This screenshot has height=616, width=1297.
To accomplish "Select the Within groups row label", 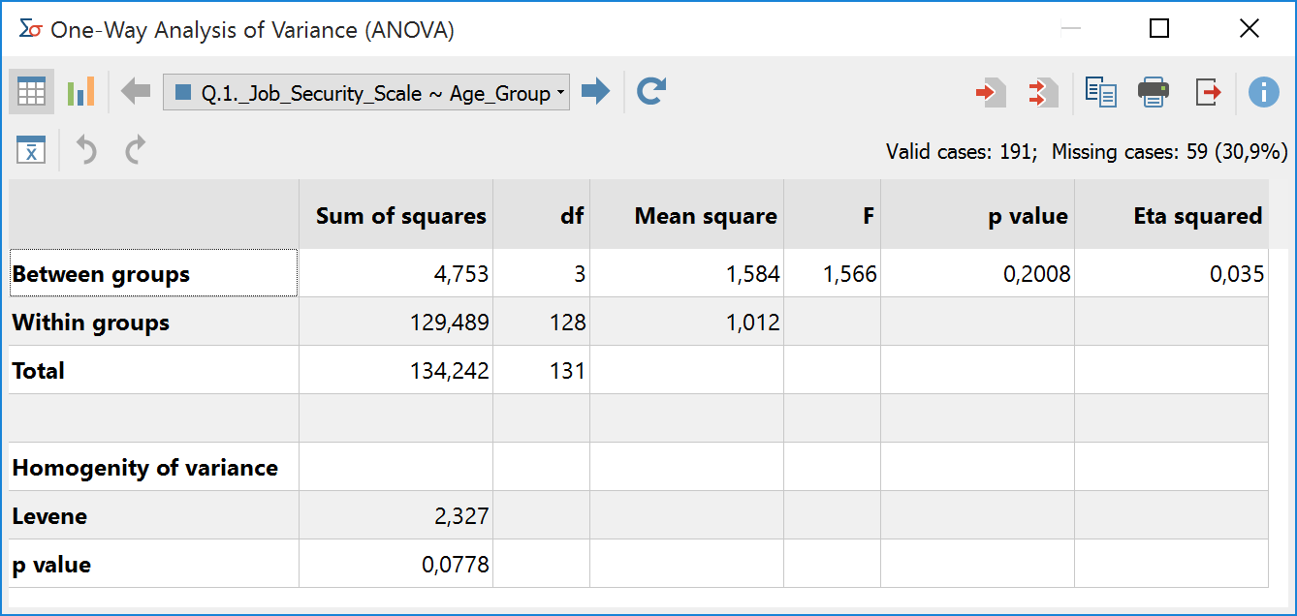I will 153,322.
